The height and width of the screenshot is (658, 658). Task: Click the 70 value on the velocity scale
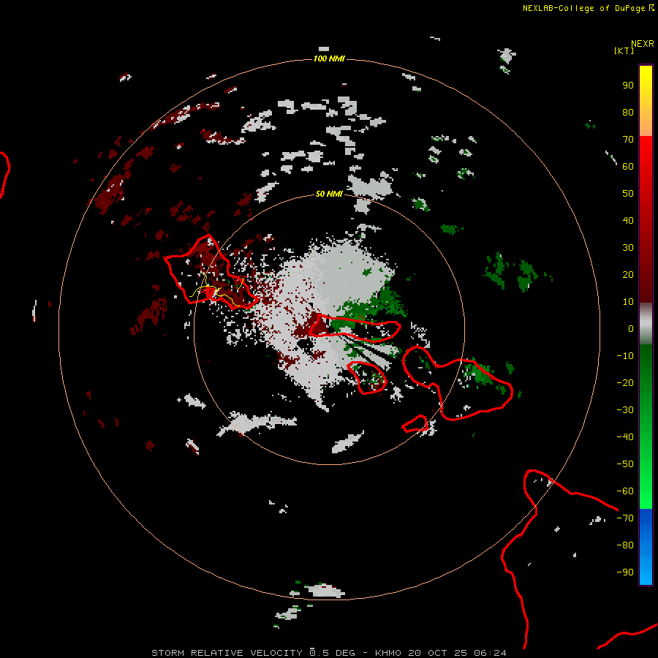628,140
